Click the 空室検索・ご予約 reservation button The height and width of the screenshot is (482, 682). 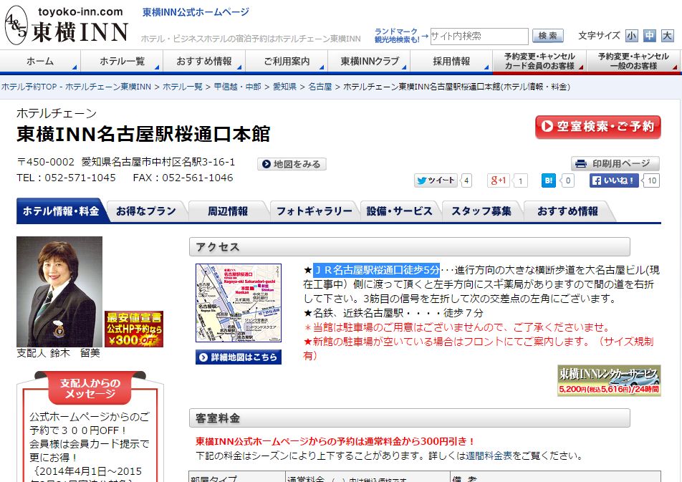598,127
